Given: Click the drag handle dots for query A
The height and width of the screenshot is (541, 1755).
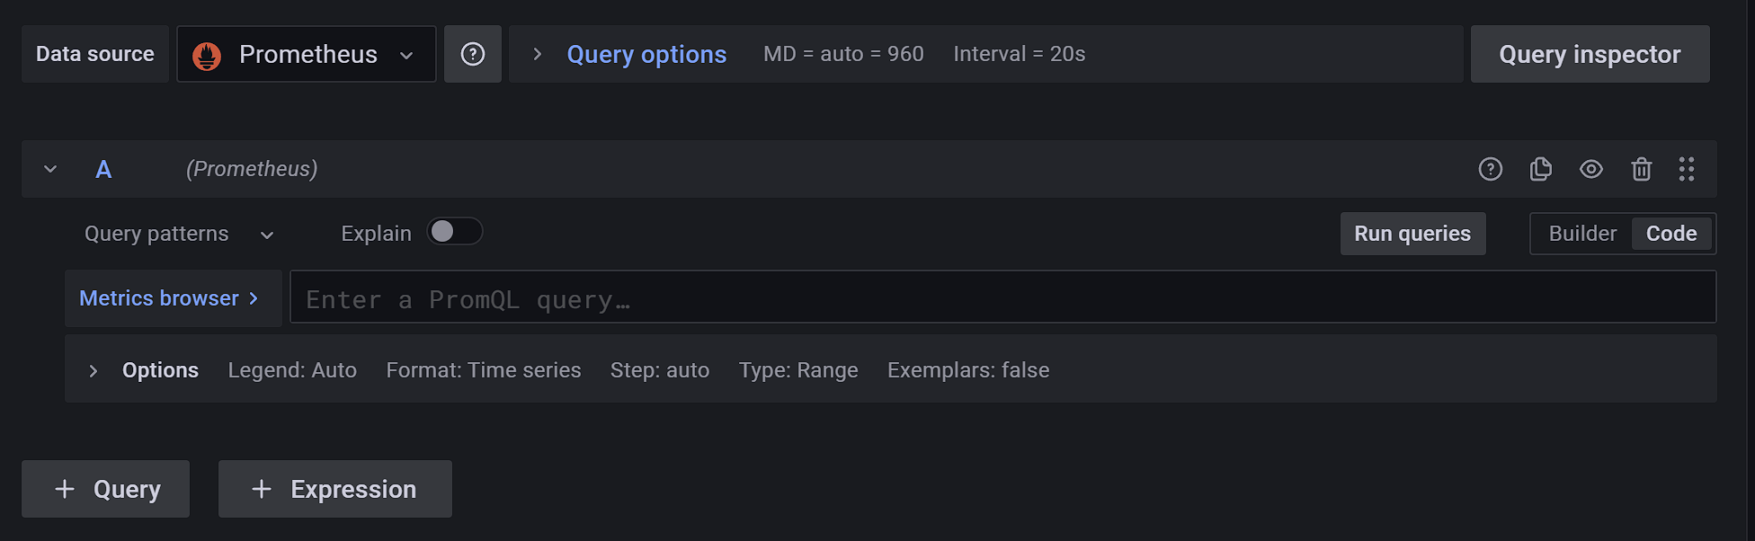Looking at the screenshot, I should pos(1687,169).
